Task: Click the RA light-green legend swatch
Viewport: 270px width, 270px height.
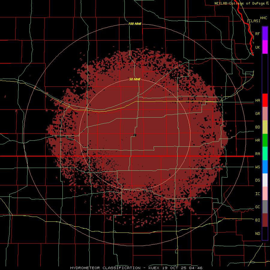Action: (265, 154)
